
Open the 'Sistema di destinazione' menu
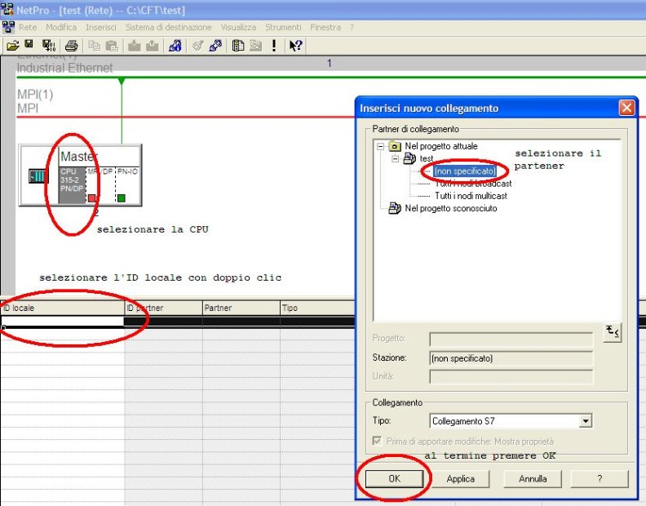point(168,27)
